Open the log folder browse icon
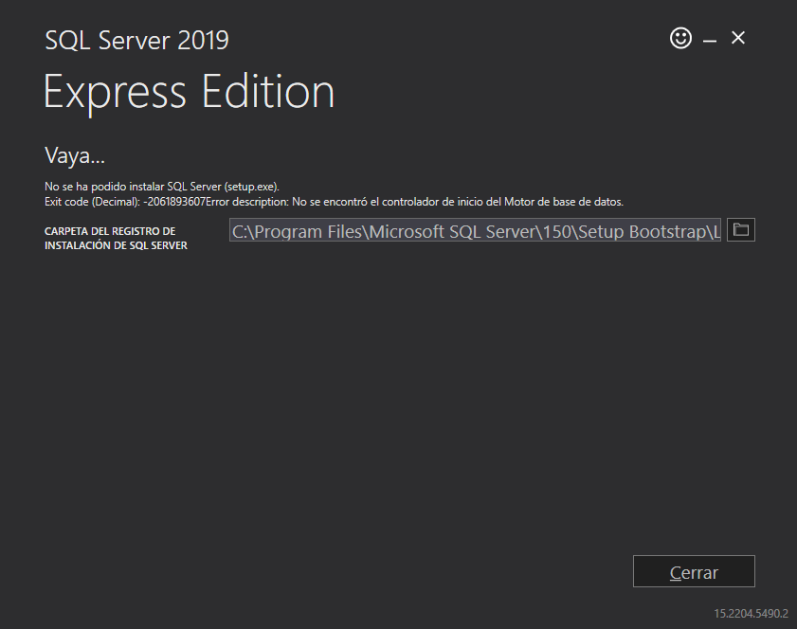Viewport: 797px width, 629px height. pyautogui.click(x=740, y=229)
